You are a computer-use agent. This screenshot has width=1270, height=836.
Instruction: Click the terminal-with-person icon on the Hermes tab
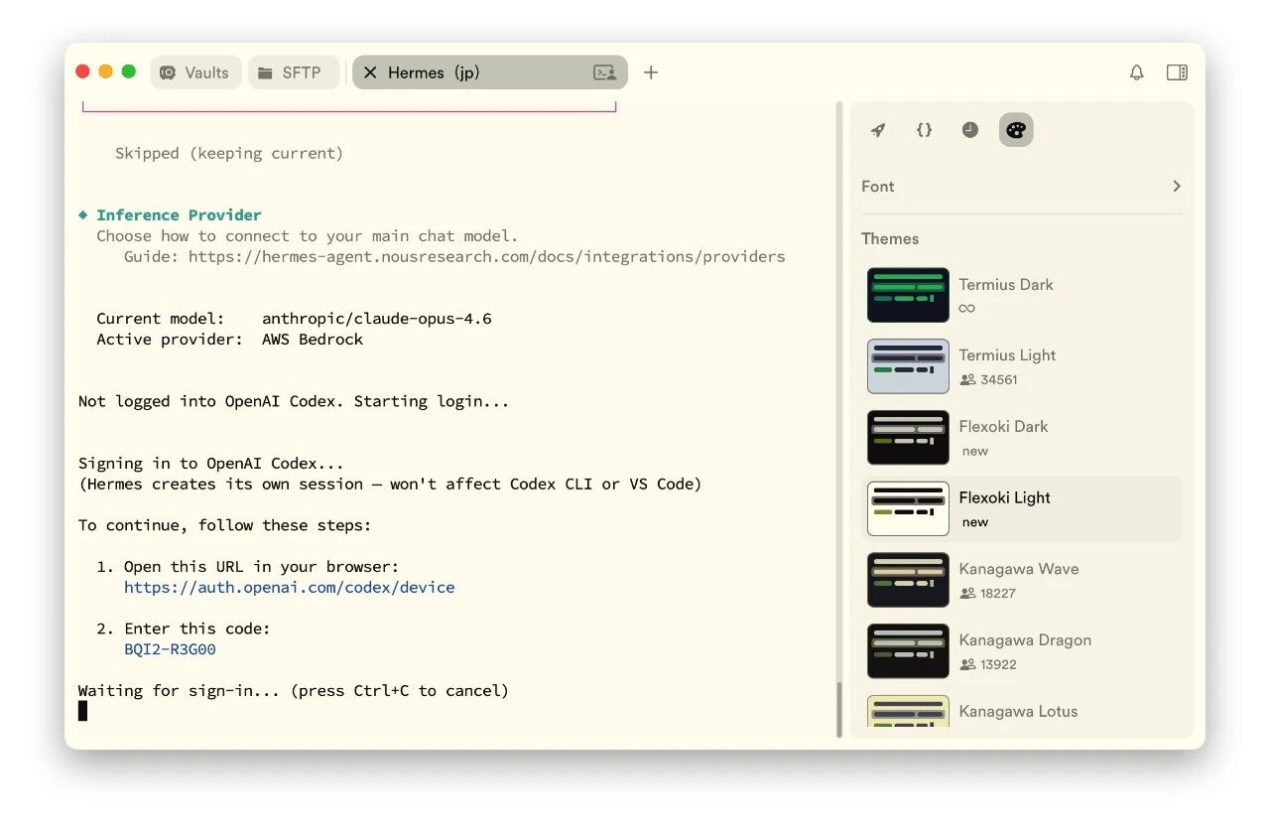point(604,72)
